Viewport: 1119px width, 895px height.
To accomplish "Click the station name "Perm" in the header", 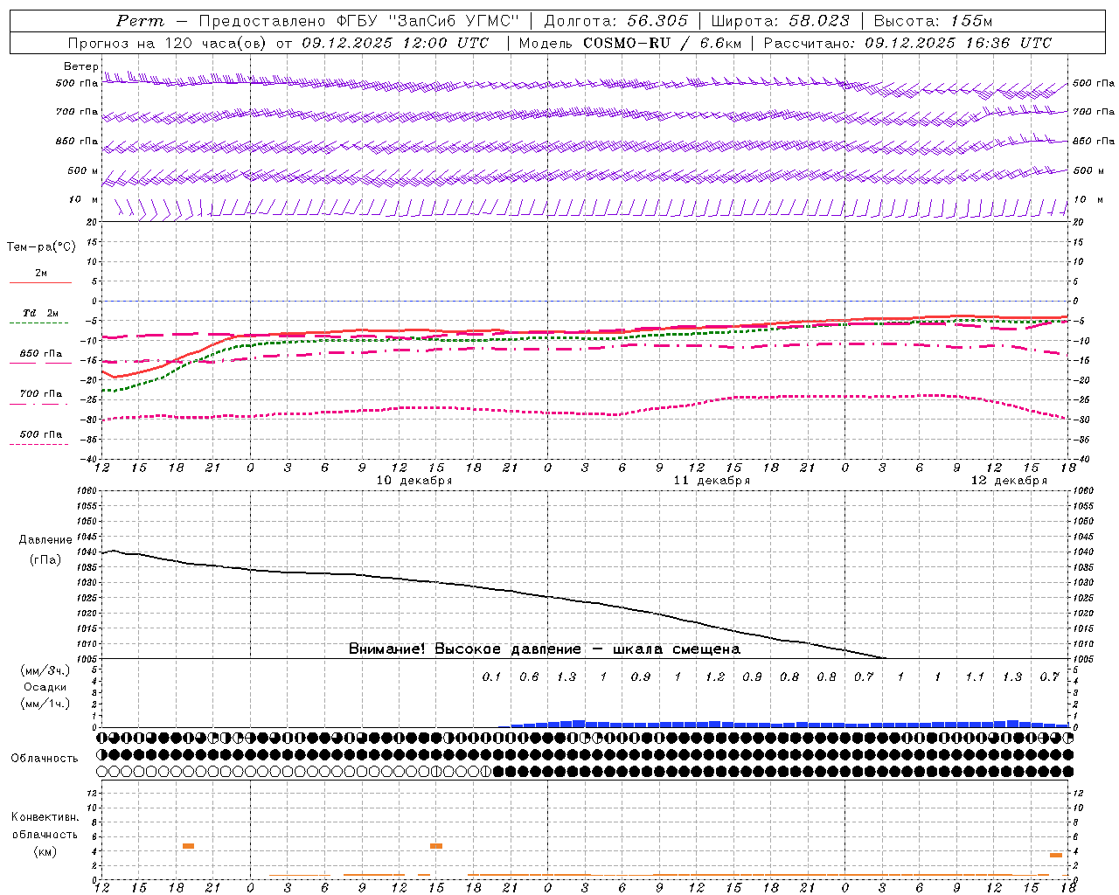I will tap(140, 21).
